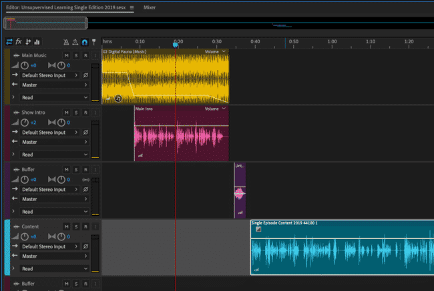Mute the Content track
Screen dimensions: 434x291
point(66,226)
